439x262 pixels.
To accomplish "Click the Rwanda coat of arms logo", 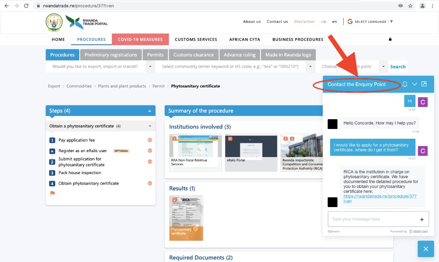I will (54, 22).
